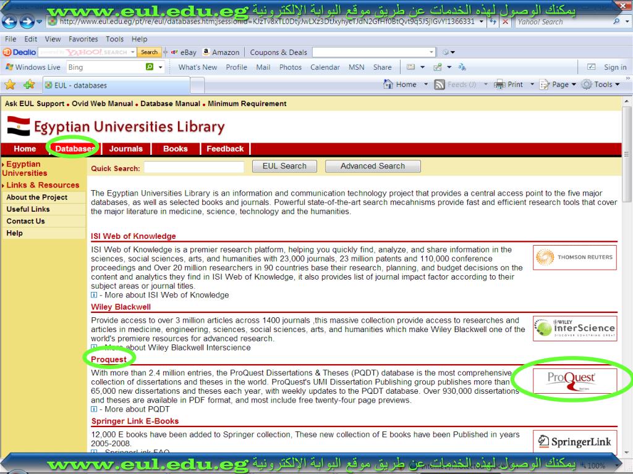Click the Home house icon in command bar
The image size is (633, 474).
[388, 84]
